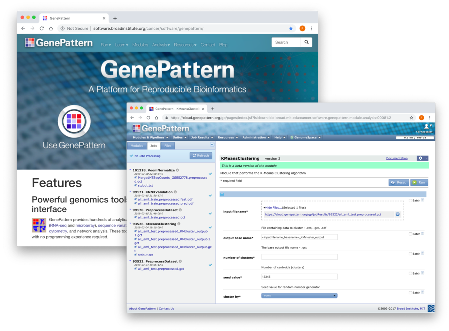Screen dimensions: 449x331
Task: Collapse the 101318 VoomNormalize job tree
Action: [130, 170]
